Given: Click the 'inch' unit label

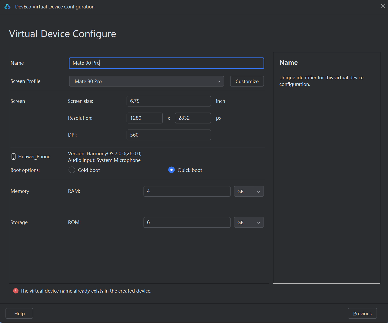Looking at the screenshot, I should point(221,101).
